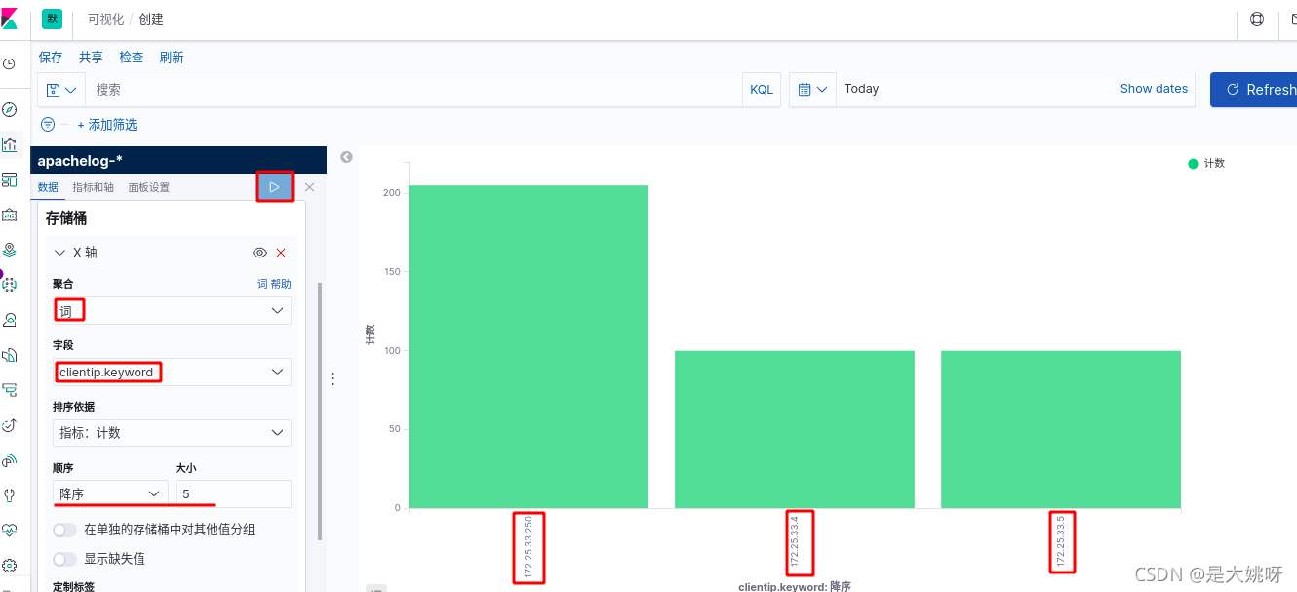The image size is (1297, 592).
Task: Open Infrastructure icon in sidebar
Action: [10, 320]
